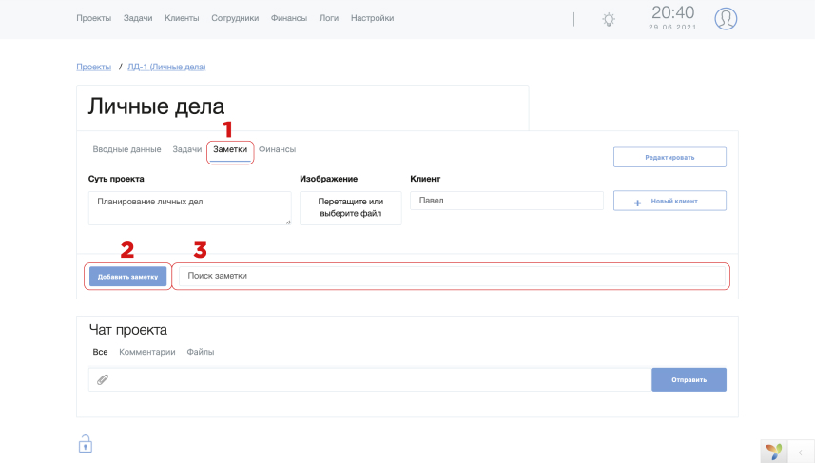Click the Отправить button

tap(689, 380)
